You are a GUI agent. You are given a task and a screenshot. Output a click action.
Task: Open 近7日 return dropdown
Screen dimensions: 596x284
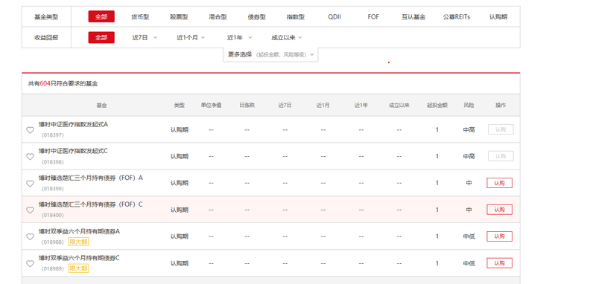(145, 37)
